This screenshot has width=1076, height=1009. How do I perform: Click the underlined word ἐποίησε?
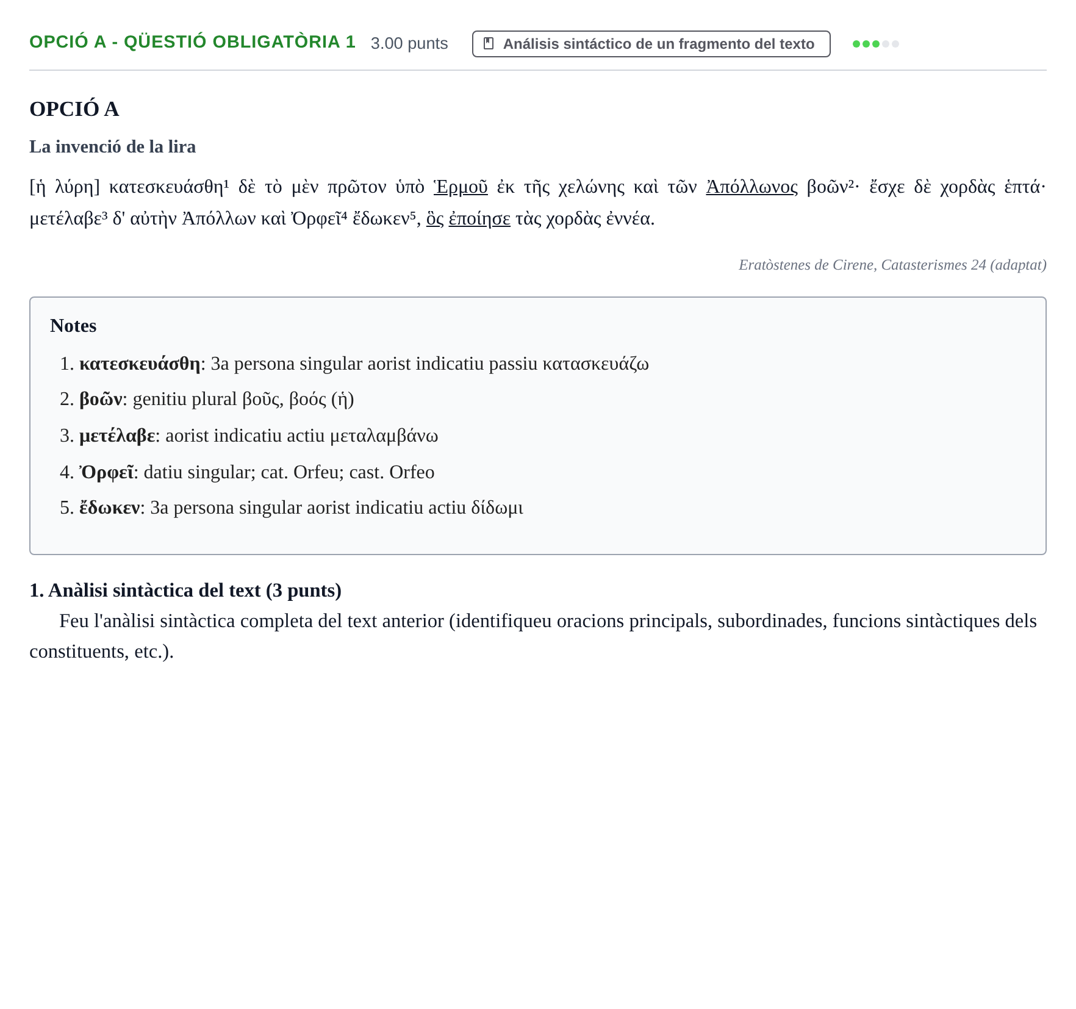(x=479, y=218)
